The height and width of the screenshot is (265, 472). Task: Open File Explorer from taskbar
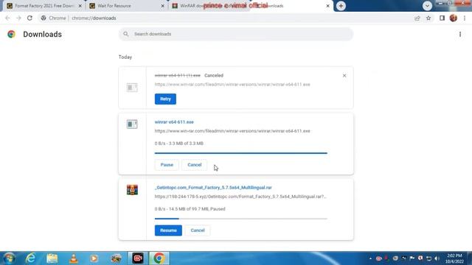(52, 258)
